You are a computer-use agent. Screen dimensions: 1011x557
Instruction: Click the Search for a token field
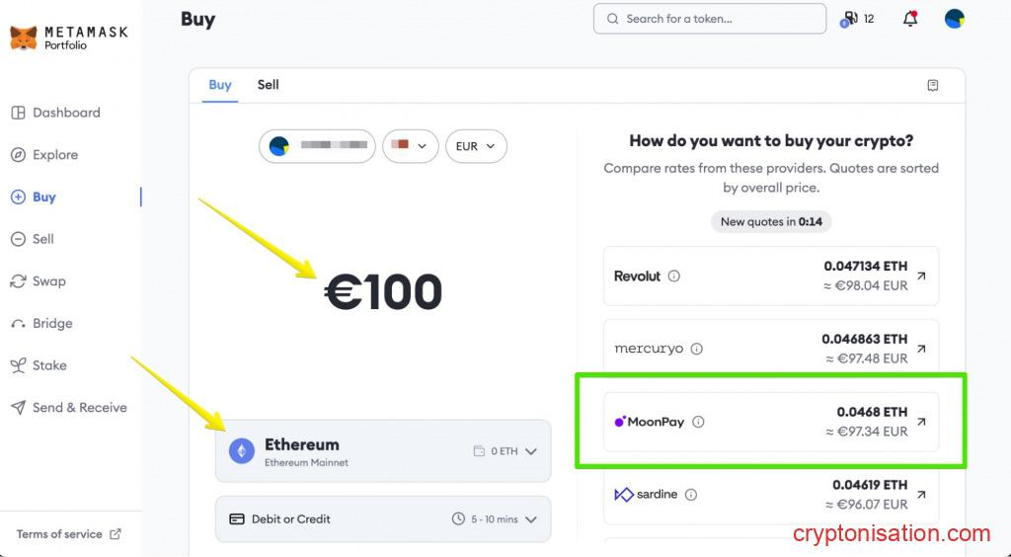click(709, 19)
